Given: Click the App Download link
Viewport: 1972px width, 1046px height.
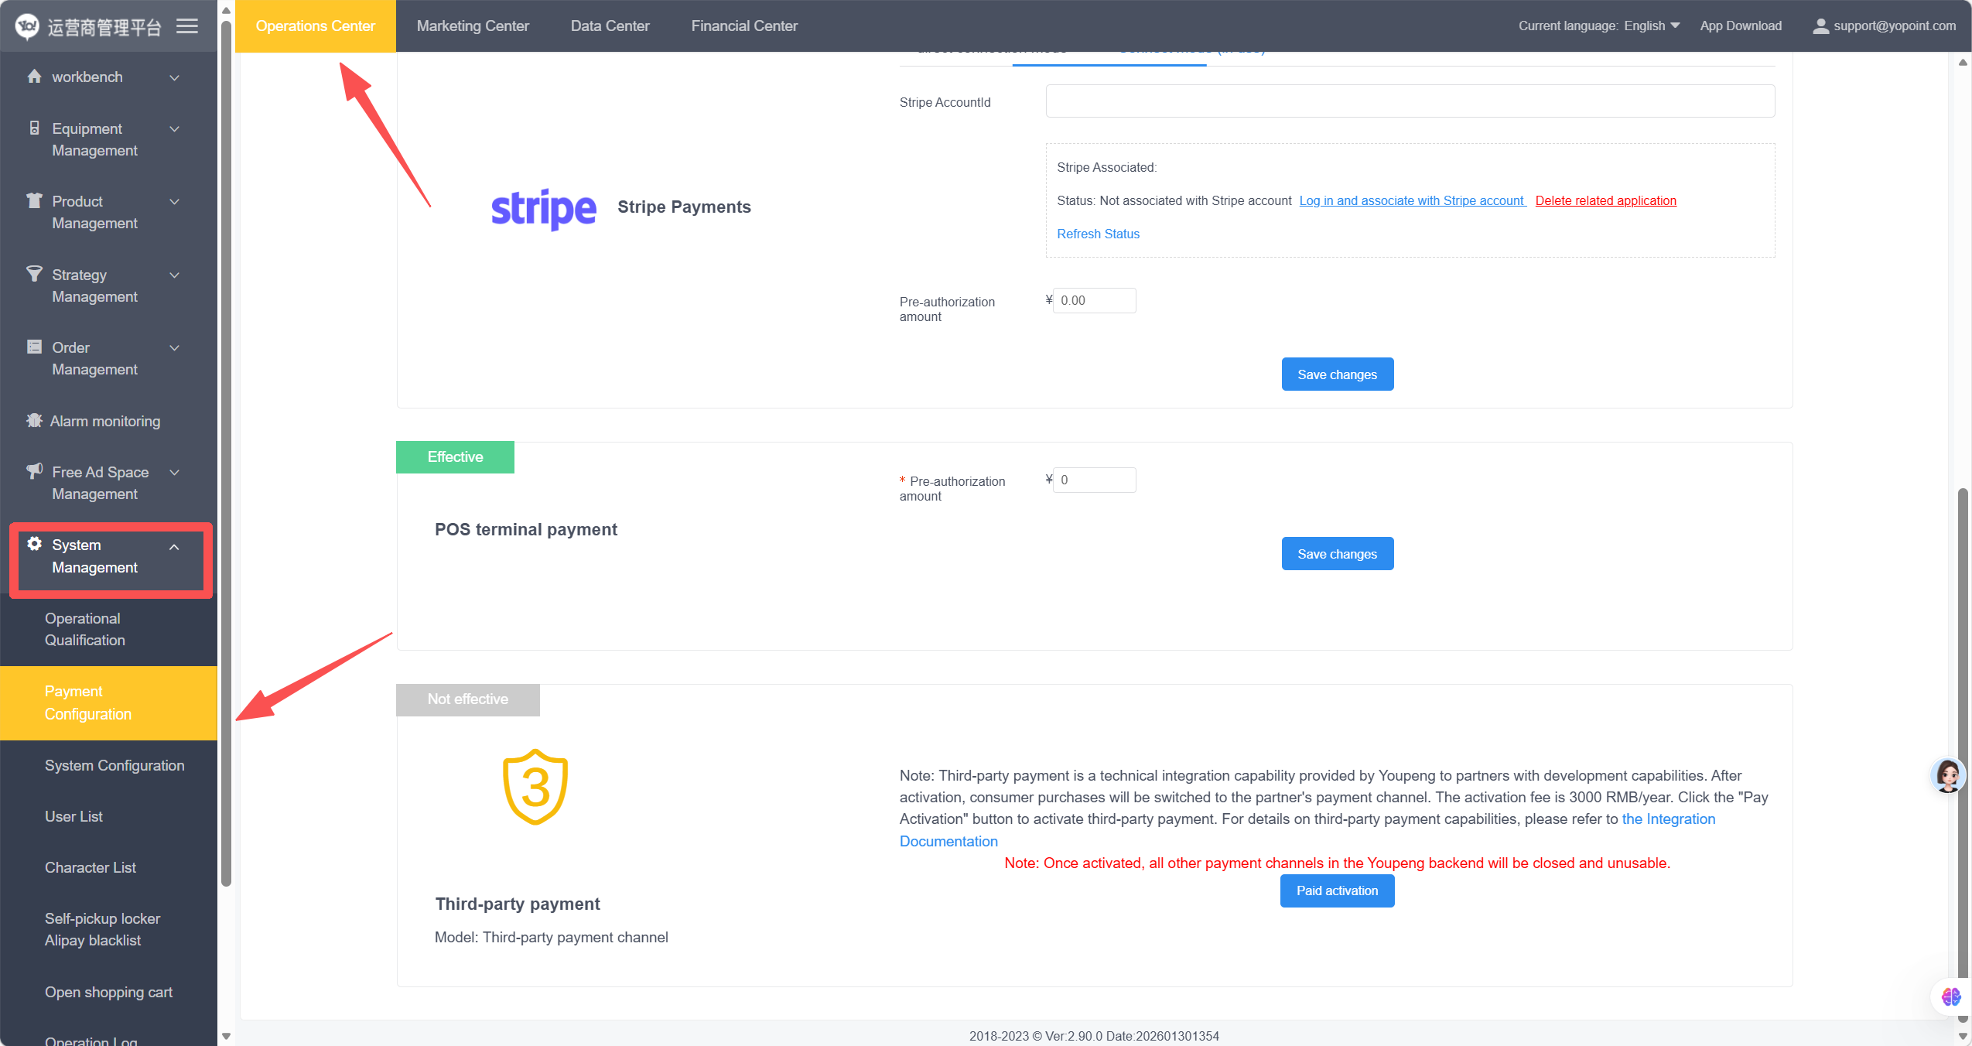Looking at the screenshot, I should click(1740, 26).
